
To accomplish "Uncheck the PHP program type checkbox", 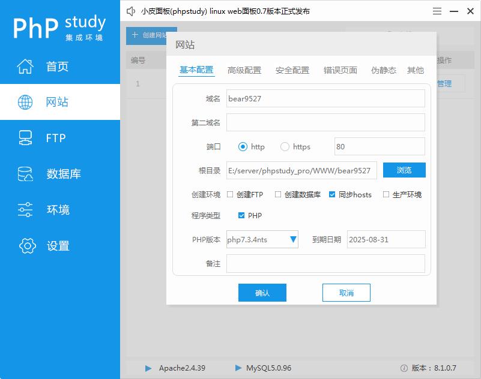I will [241, 215].
